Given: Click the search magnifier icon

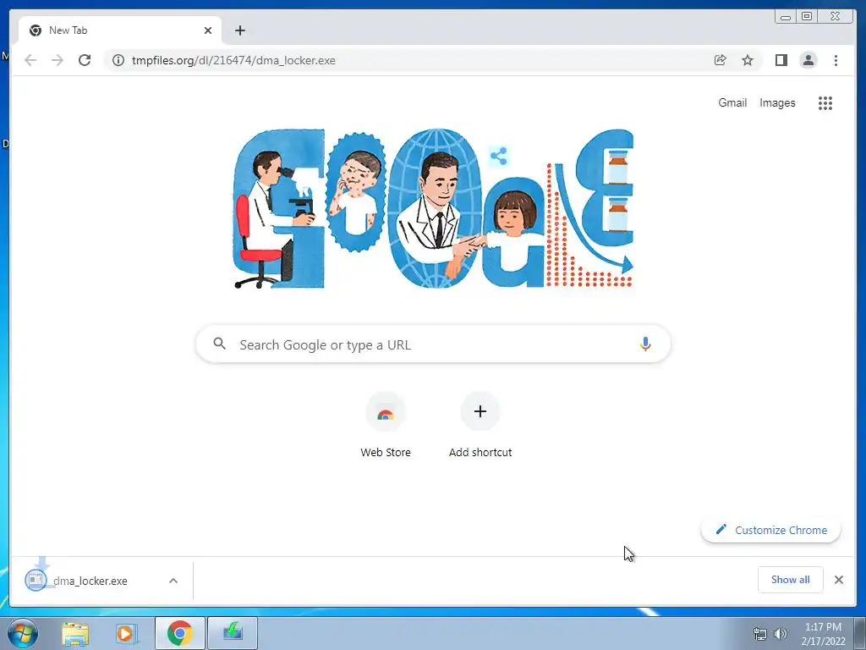Looking at the screenshot, I should [x=219, y=344].
